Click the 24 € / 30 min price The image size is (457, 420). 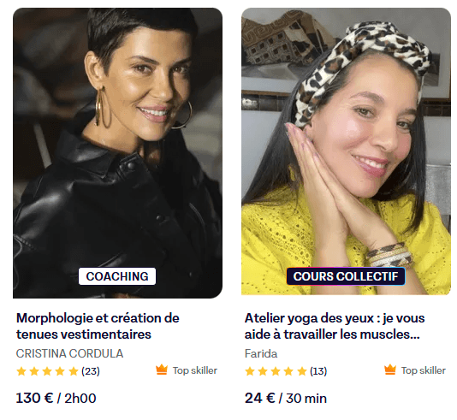click(x=286, y=398)
